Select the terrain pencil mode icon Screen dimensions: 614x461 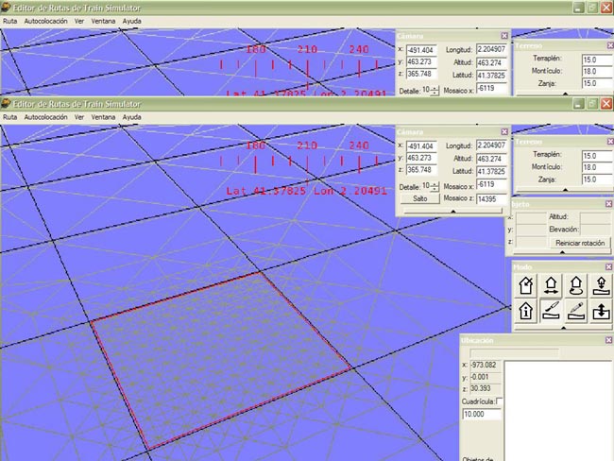click(575, 310)
